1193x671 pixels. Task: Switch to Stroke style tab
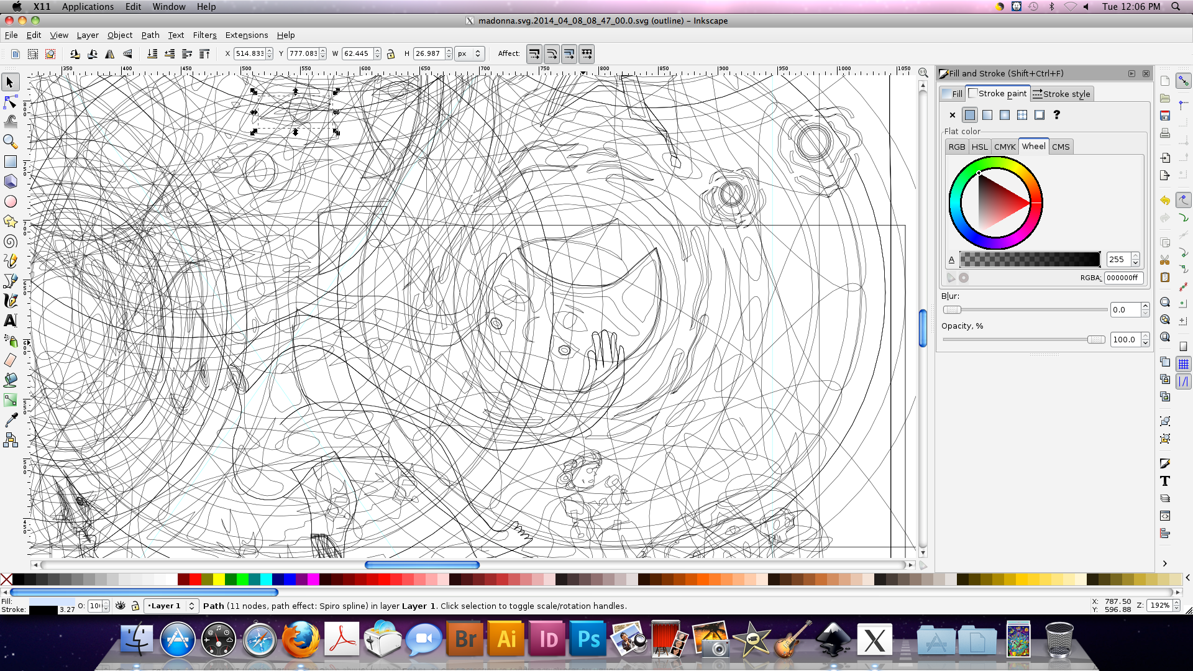coord(1061,94)
